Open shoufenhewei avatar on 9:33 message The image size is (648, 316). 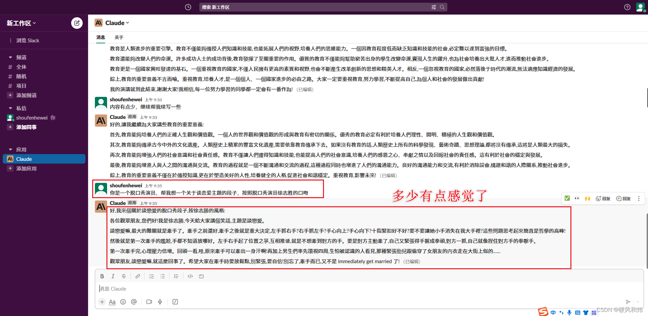(x=101, y=103)
